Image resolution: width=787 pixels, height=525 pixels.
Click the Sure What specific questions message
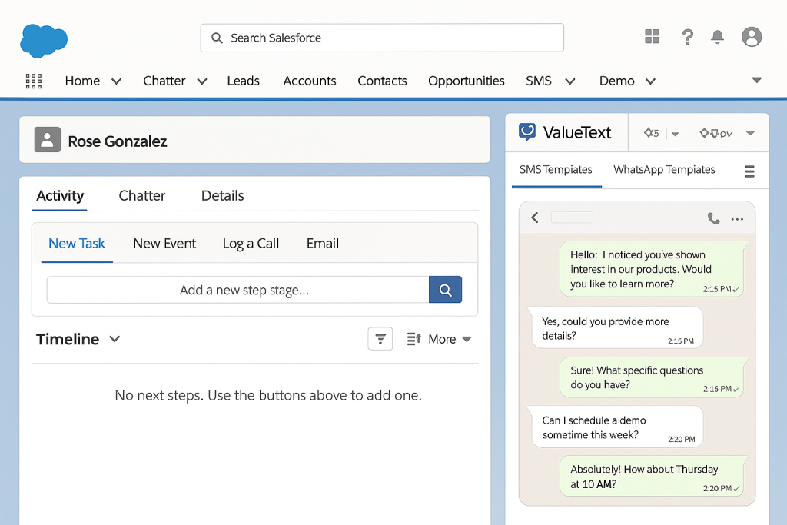click(x=653, y=377)
